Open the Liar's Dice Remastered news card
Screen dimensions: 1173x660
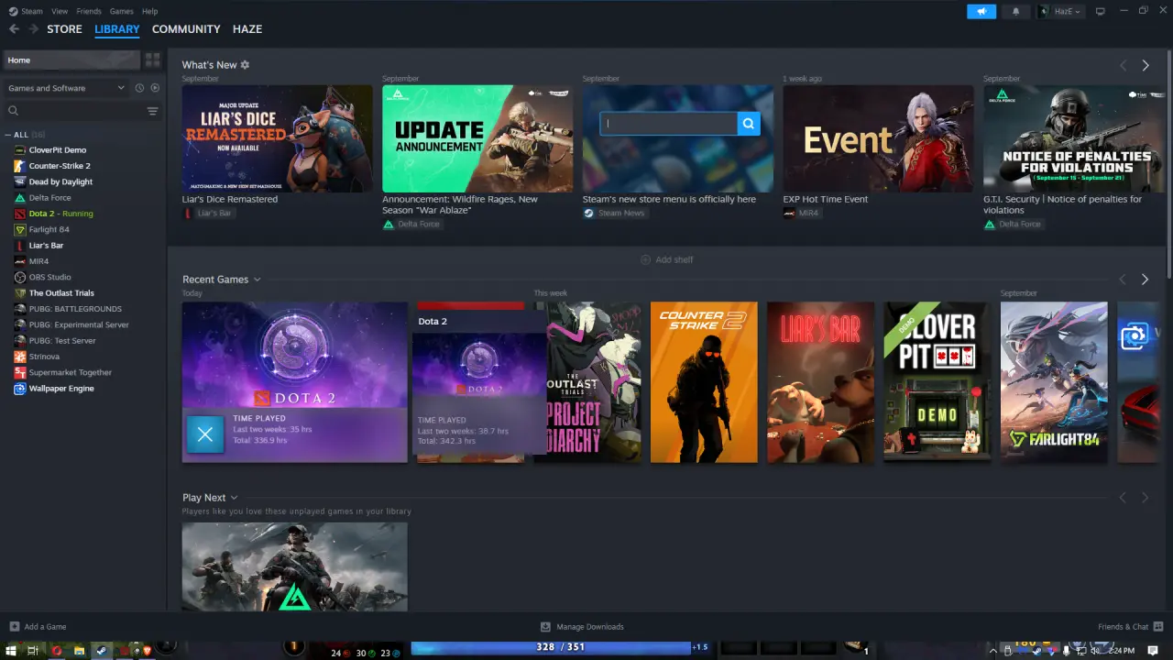pyautogui.click(x=277, y=138)
